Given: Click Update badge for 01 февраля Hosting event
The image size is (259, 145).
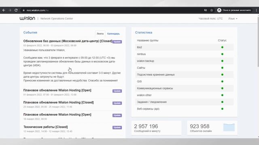Looking at the screenshot, I should click(117, 91).
